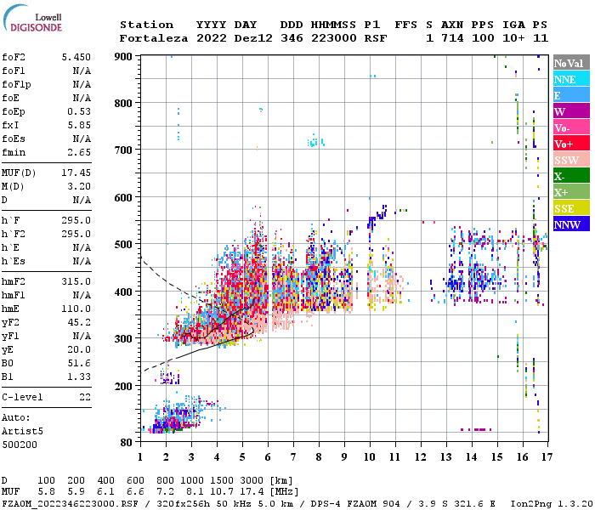Select the SSE yellow legend swatch
The image size is (595, 510).
(x=571, y=208)
